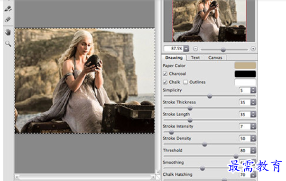Select the pencil drawing tool

tap(8, 9)
